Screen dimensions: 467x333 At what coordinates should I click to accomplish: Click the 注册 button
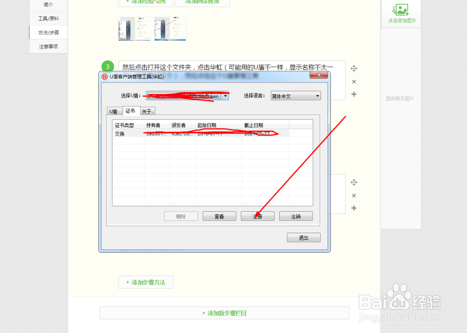pos(258,216)
